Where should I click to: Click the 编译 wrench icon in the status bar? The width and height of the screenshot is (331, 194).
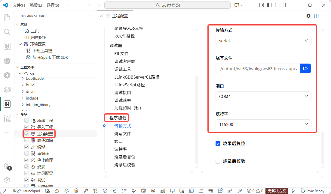[86, 191]
